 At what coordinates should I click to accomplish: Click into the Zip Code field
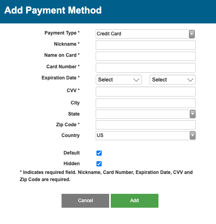(146, 125)
